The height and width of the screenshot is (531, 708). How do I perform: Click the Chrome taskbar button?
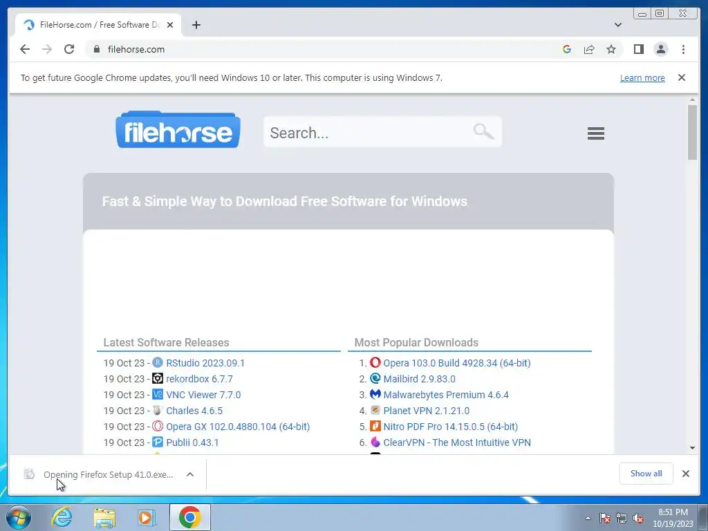(x=189, y=517)
